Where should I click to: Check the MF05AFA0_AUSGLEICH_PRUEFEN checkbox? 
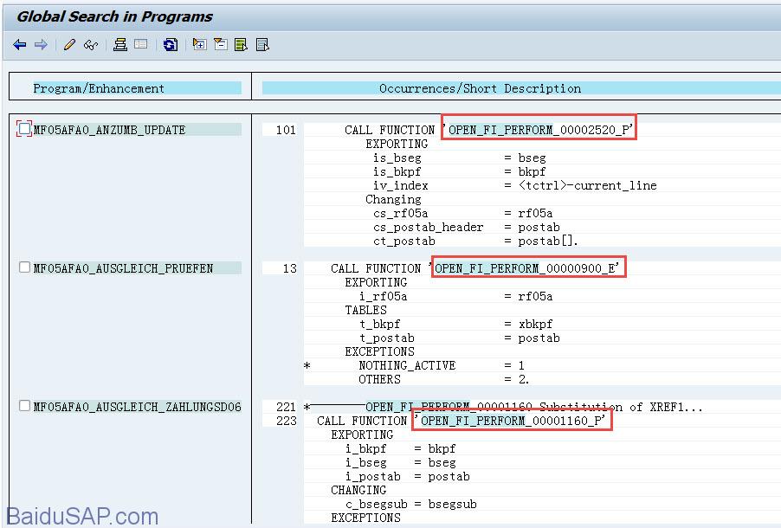click(24, 267)
